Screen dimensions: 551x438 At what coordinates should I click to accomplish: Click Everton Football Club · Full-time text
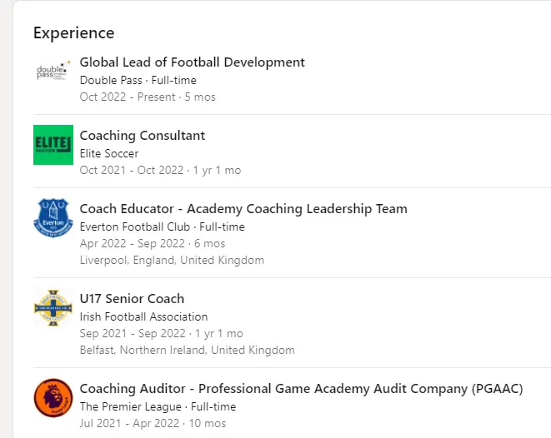click(162, 227)
